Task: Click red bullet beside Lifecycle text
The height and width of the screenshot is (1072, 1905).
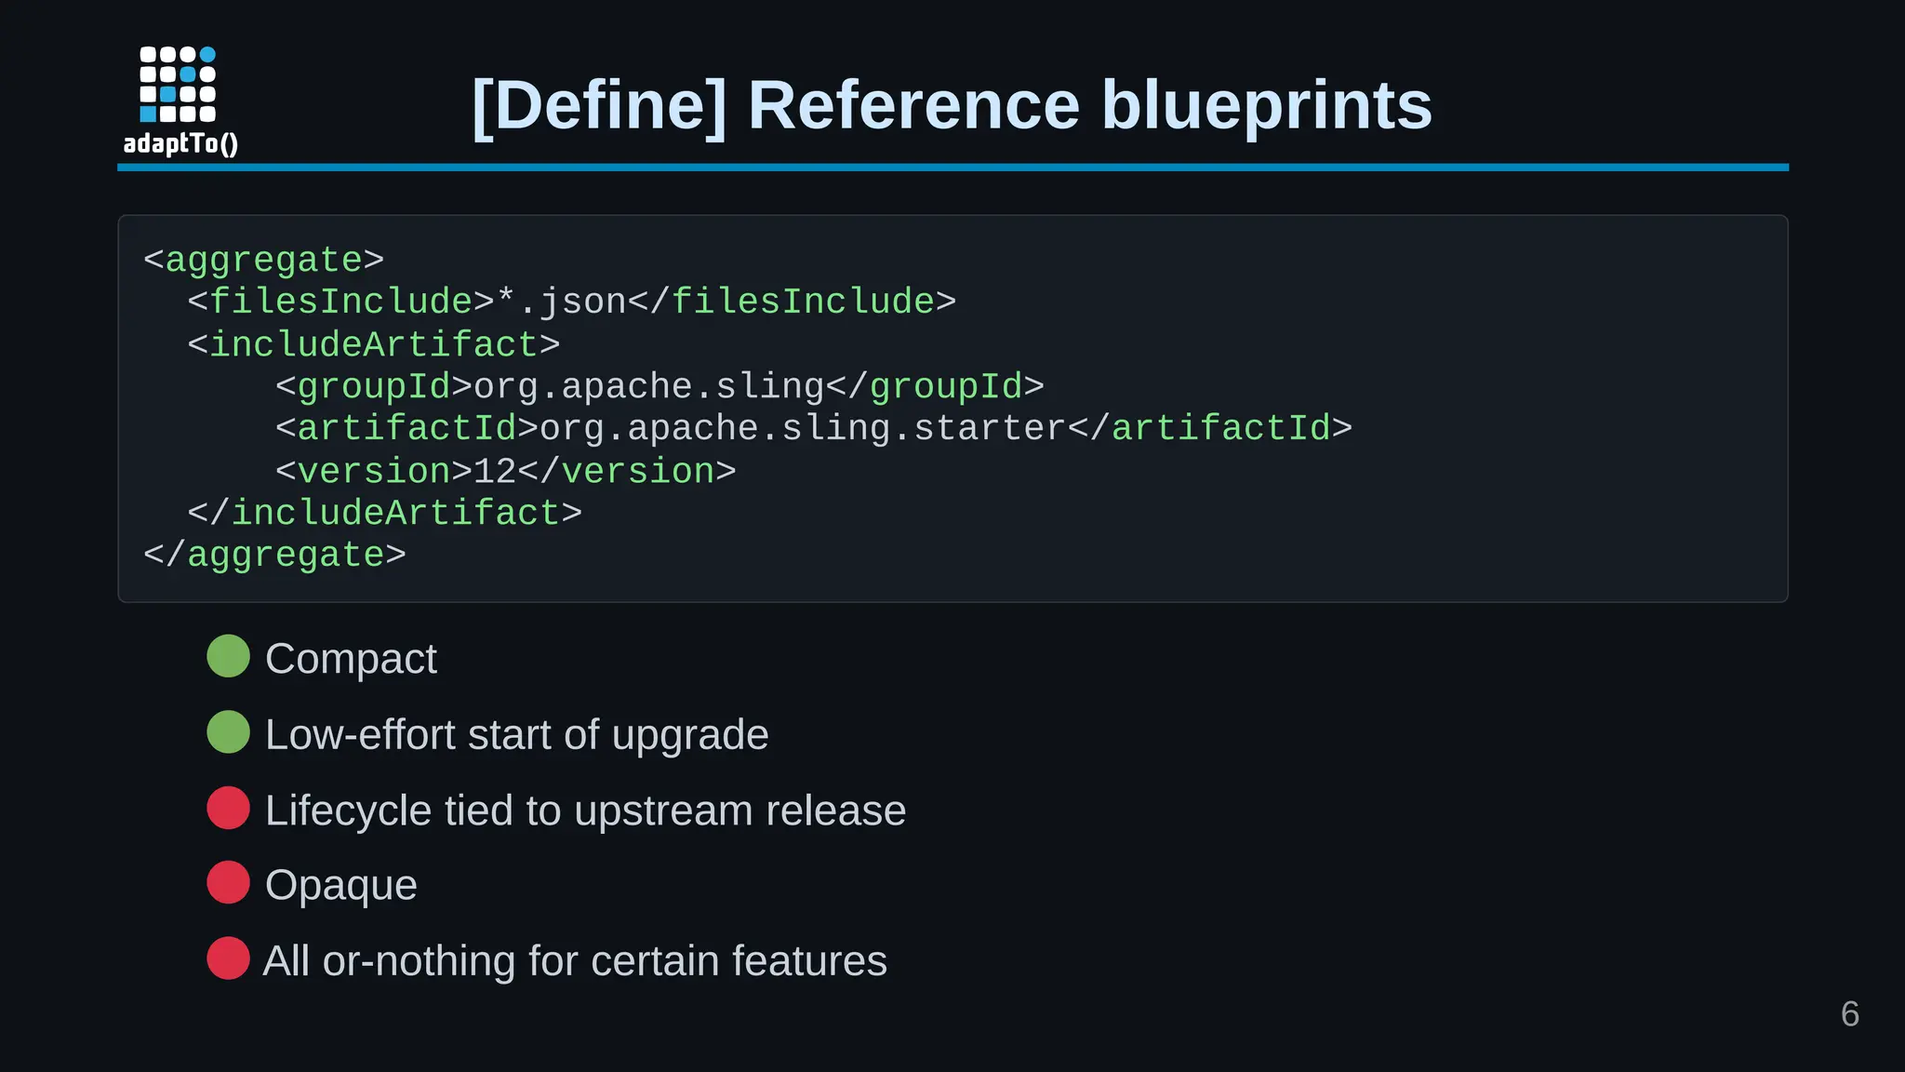Action: pyautogui.click(x=228, y=808)
